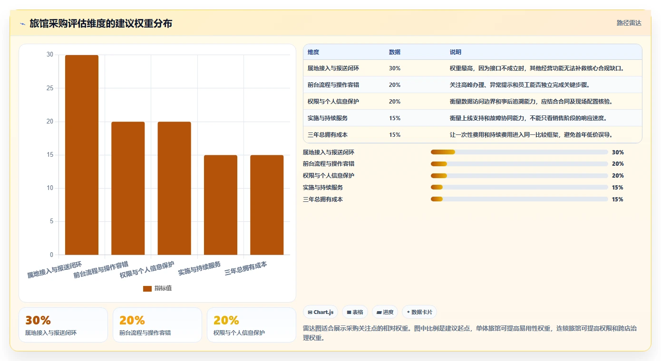
Task: Click the 进度 tag chip
Action: click(385, 312)
